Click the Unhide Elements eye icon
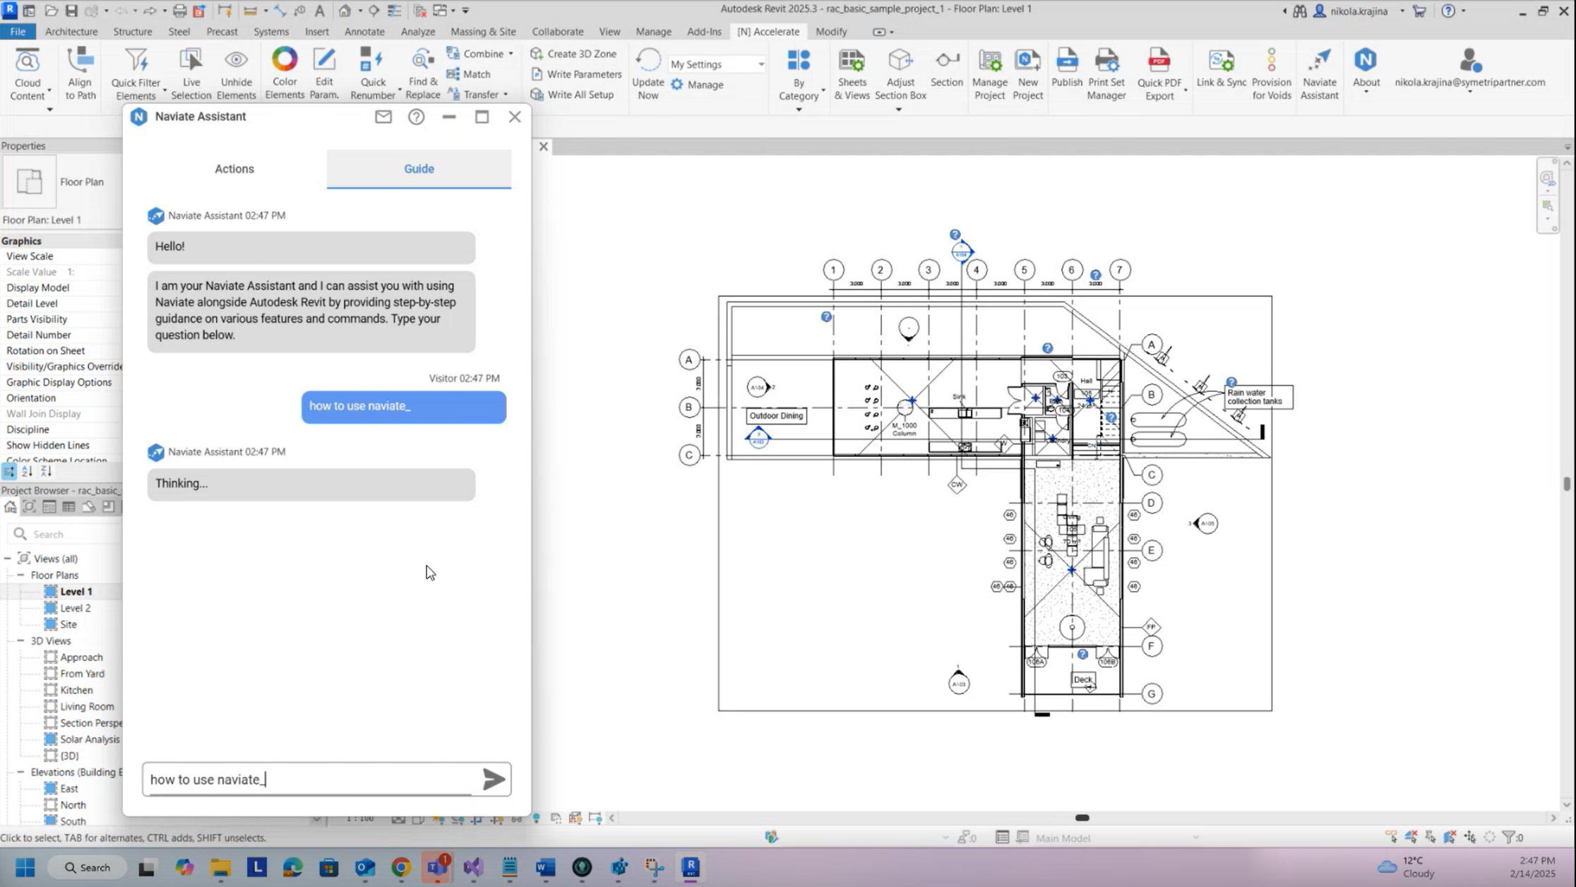This screenshot has width=1576, height=887. (x=236, y=61)
